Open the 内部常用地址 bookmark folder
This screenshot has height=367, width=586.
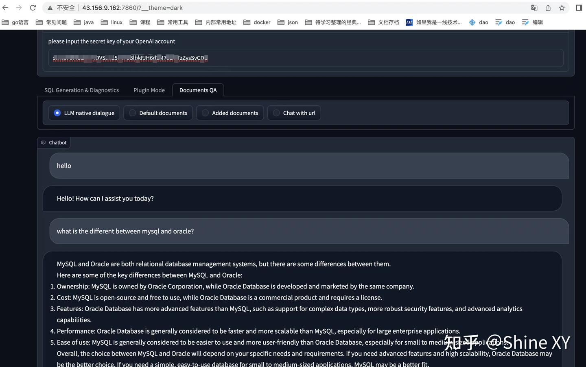(216, 22)
